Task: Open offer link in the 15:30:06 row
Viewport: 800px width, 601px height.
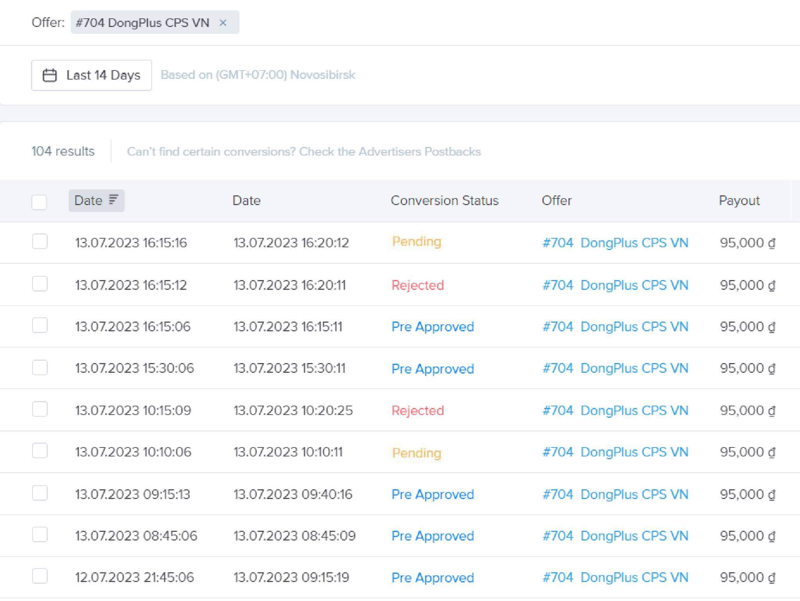Action: (615, 368)
